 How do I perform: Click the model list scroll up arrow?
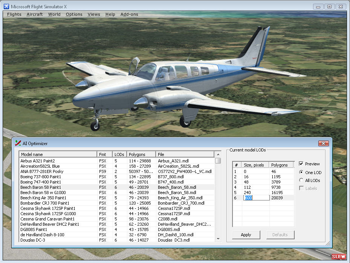(218, 154)
